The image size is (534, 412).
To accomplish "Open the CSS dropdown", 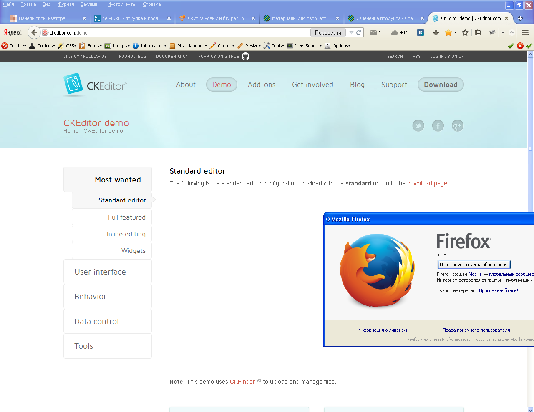I will [67, 46].
